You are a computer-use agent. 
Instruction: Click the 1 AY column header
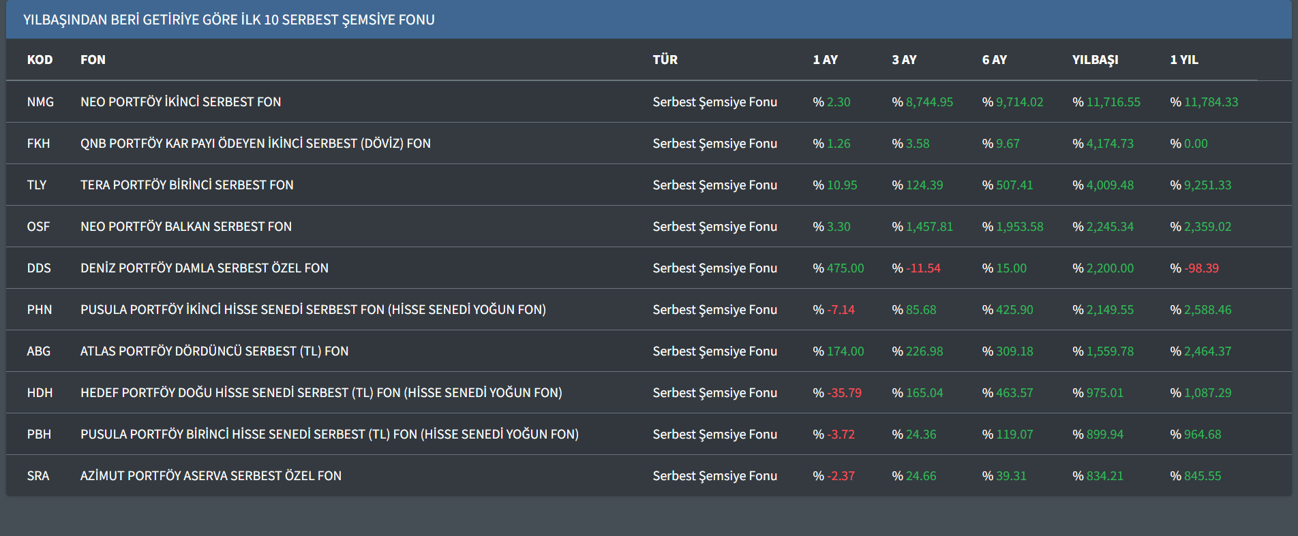click(x=825, y=60)
